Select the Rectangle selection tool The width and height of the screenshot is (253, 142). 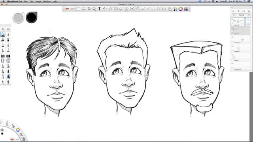[x=78, y=9]
